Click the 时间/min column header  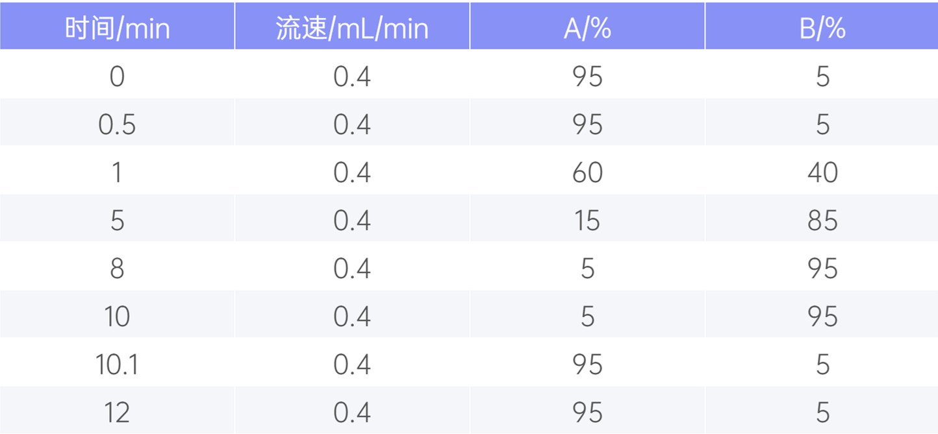coord(117,29)
